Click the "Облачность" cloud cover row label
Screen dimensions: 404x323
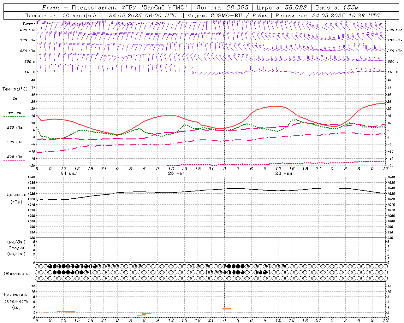coord(16,274)
